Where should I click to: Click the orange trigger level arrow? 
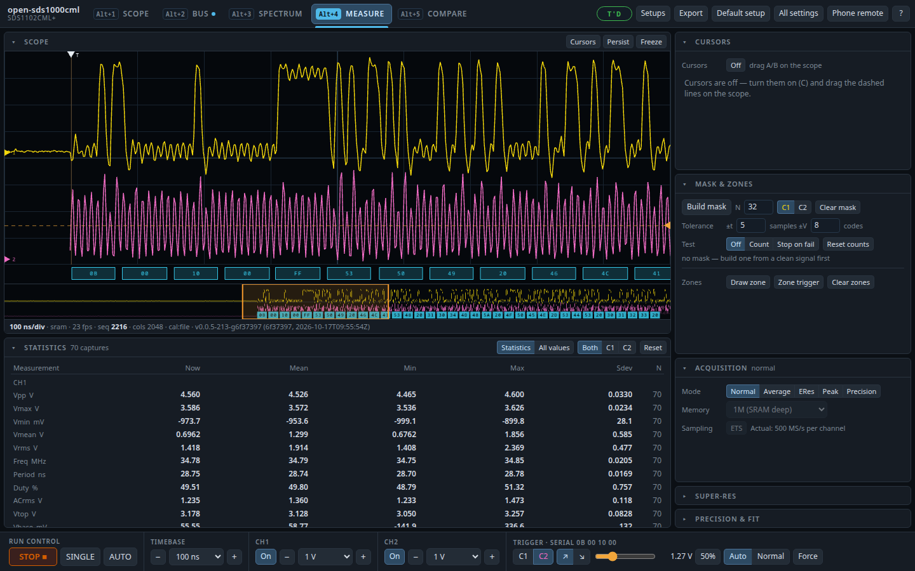click(667, 225)
